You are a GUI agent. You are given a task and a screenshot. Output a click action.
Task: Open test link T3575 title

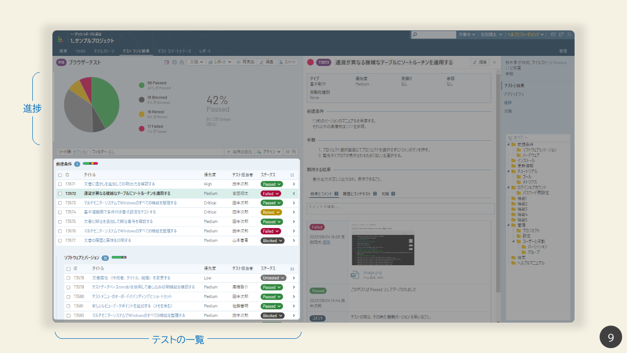[x=123, y=222]
